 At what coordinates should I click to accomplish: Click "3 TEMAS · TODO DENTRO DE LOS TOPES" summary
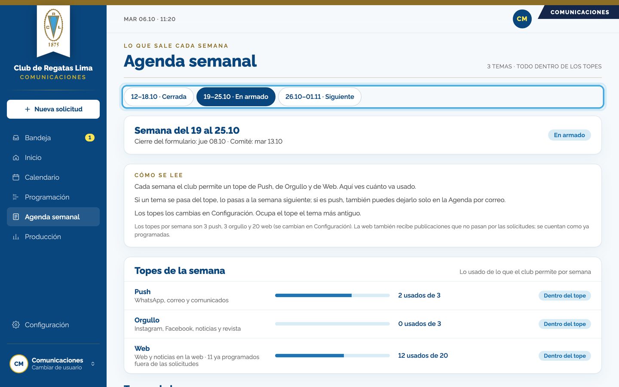[x=544, y=66]
